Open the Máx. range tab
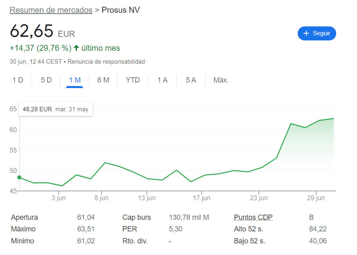This screenshot has height=255, width=357. point(221,80)
